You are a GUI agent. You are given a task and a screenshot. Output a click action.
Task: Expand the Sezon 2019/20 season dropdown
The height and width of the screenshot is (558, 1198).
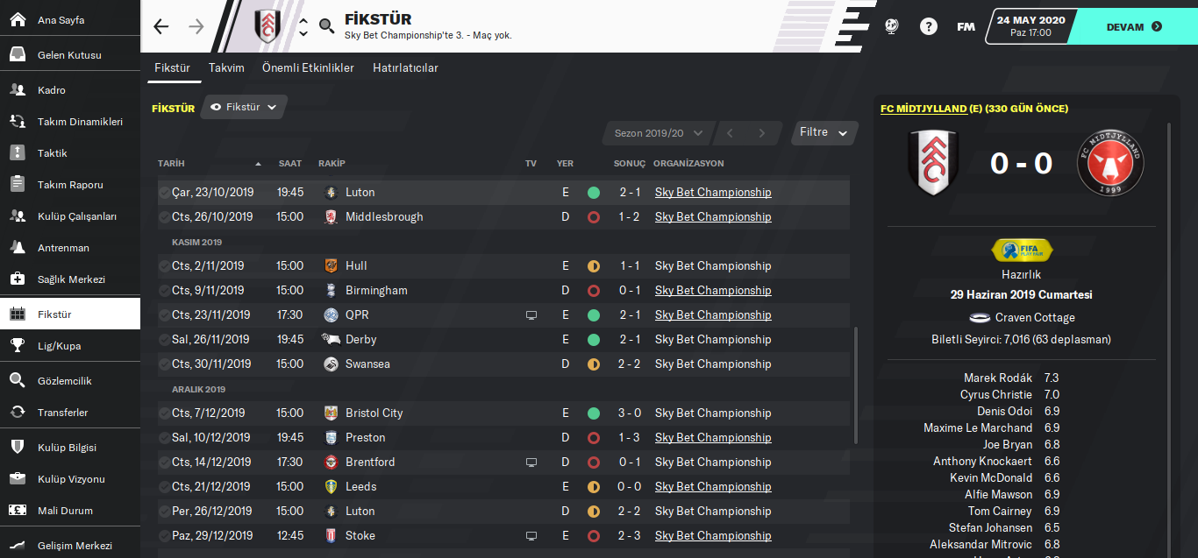[x=658, y=133]
